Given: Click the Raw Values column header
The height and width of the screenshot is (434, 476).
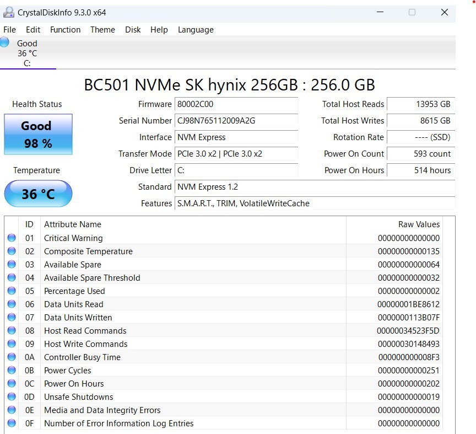Looking at the screenshot, I should point(419,224).
